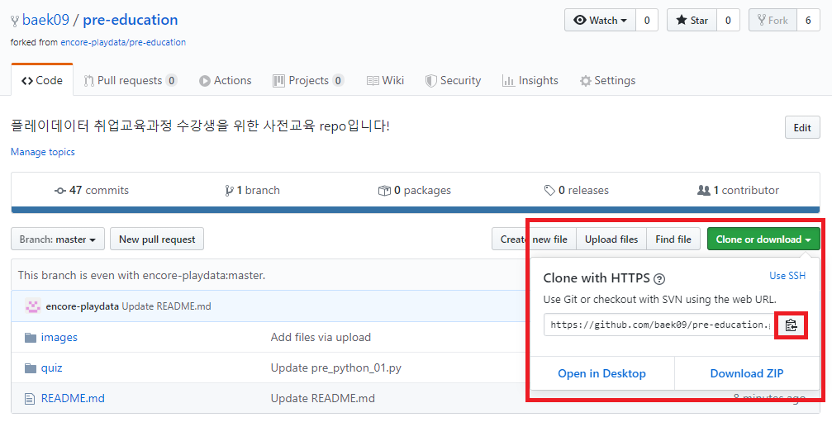
Task: View the 0 releases link
Action: tap(576, 190)
